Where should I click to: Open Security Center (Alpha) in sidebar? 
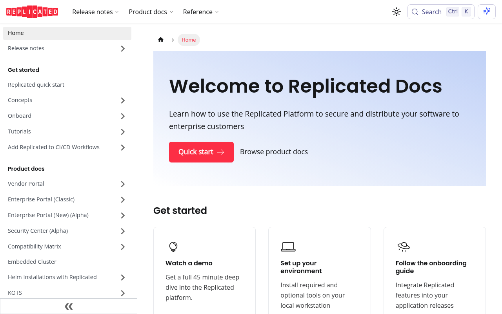(38, 231)
